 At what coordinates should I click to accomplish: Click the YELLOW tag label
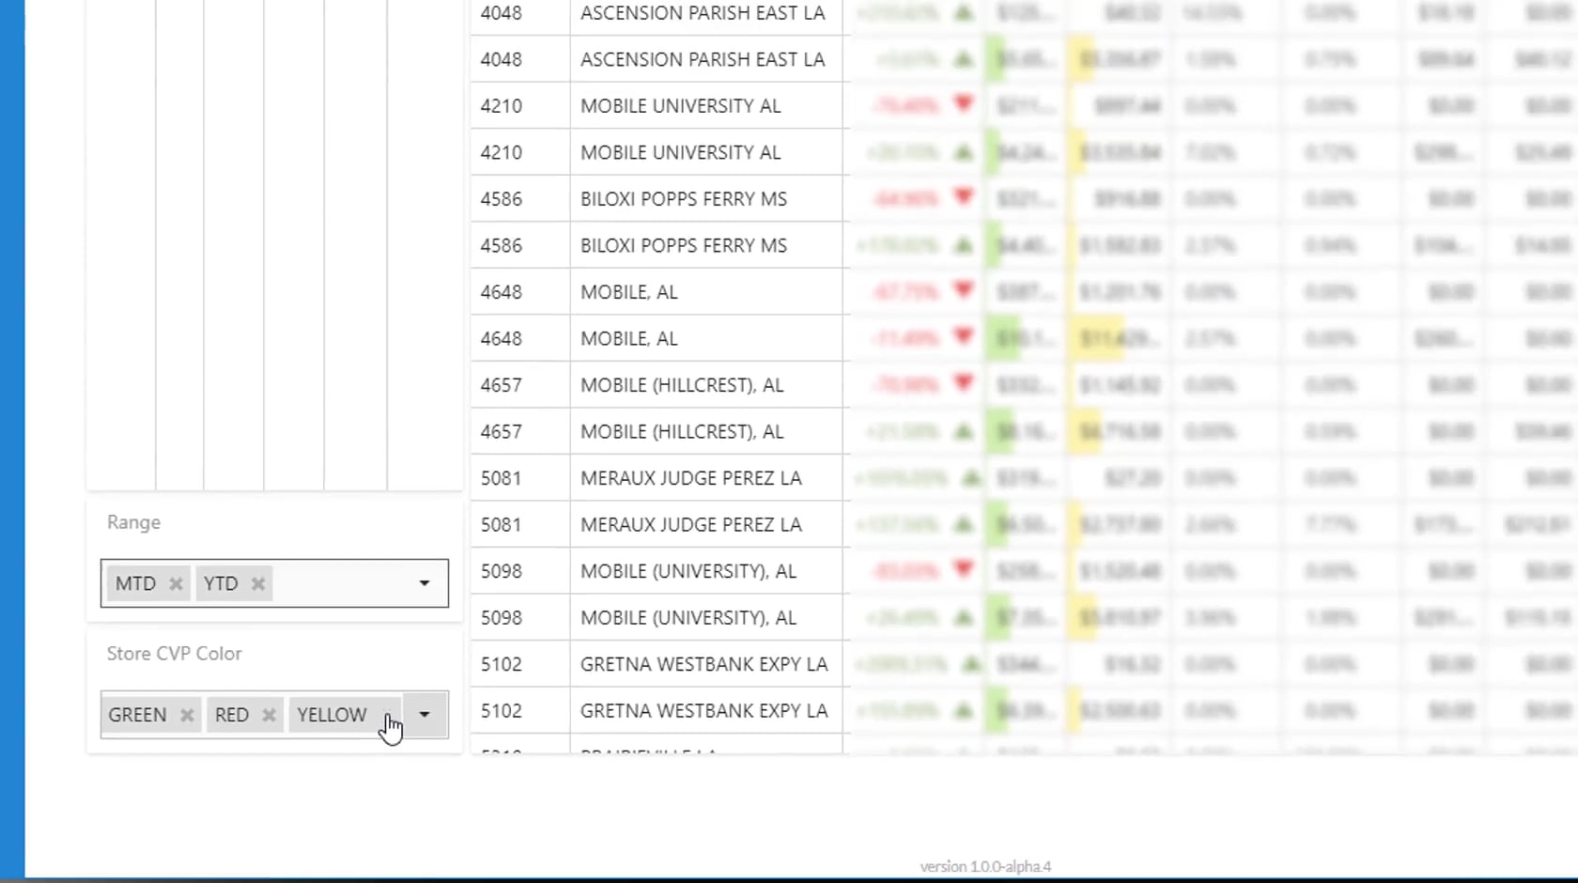[x=332, y=716]
